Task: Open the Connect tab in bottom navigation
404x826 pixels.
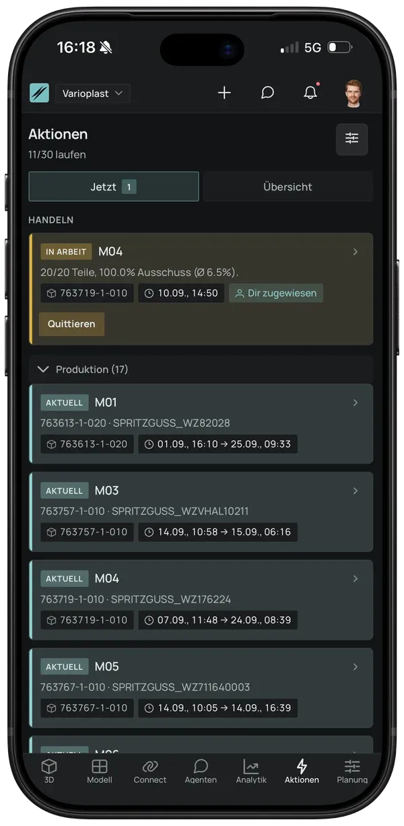Action: pyautogui.click(x=150, y=771)
